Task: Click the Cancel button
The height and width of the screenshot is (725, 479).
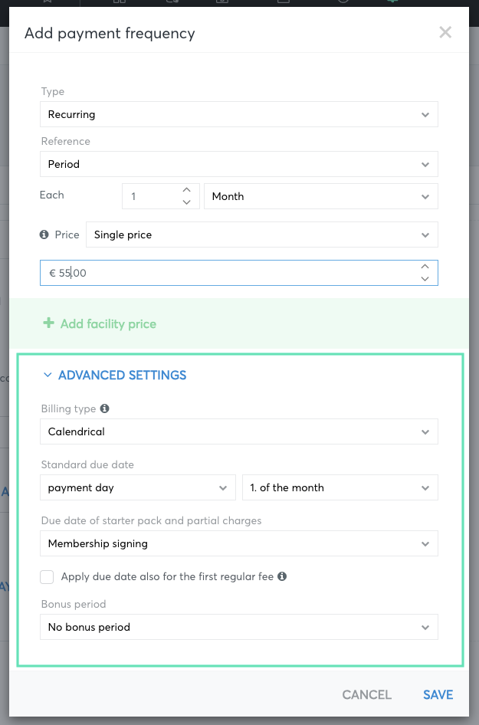Action: [366, 694]
